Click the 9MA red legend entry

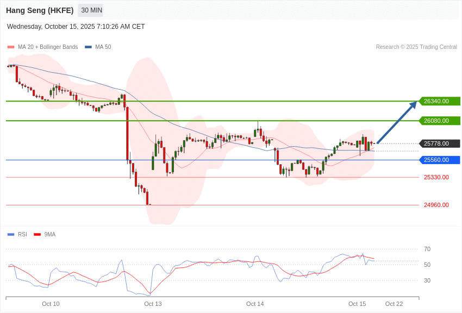coord(49,235)
